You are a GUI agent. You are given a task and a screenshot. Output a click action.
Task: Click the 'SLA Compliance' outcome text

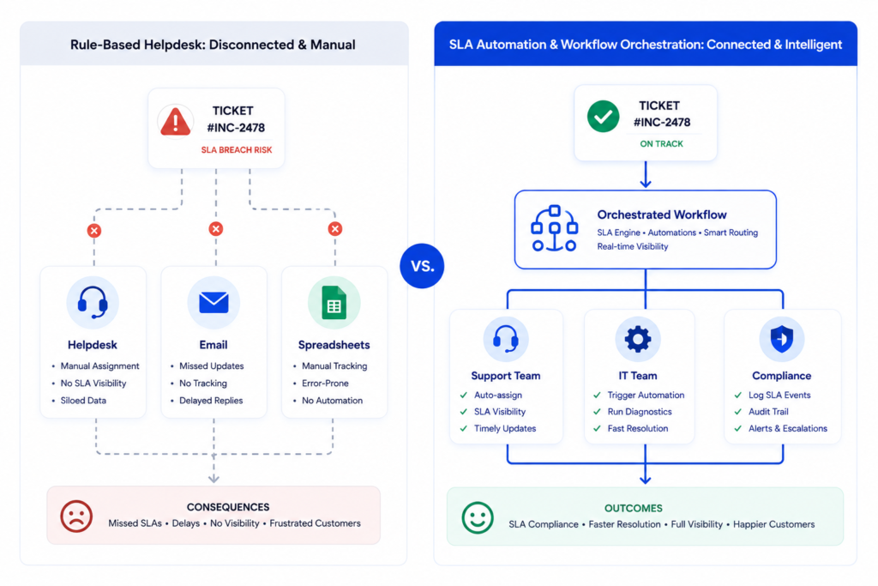(x=543, y=524)
